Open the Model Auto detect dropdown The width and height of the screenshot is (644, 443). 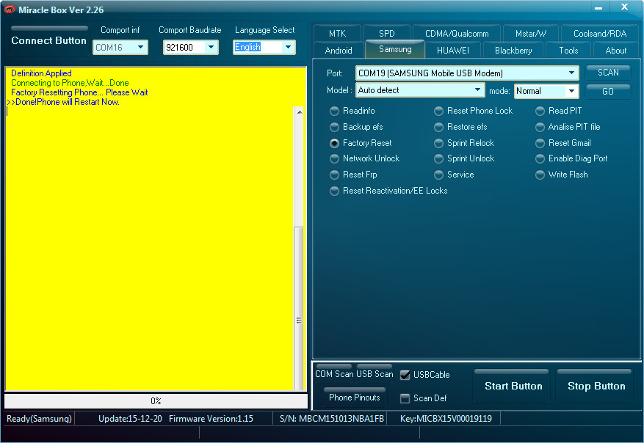(x=477, y=90)
